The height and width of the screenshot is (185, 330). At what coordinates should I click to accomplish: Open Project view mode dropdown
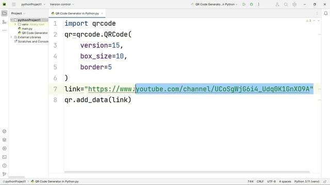tap(18, 13)
